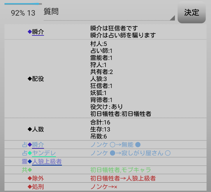Viewport: 211px width, 192px height.
Task: Click the red diamond icon beside 除外
Action: click(x=30, y=178)
